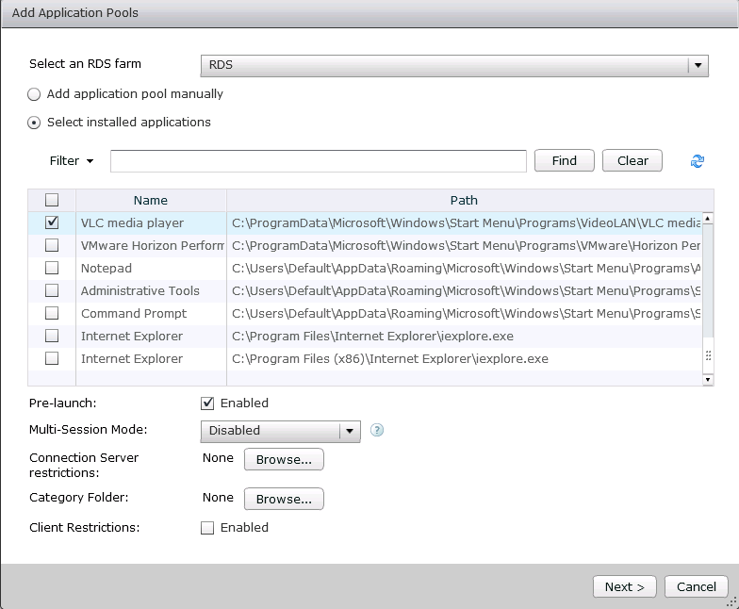Viewport: 739px width, 609px height.
Task: Click into the filter text field
Action: [x=318, y=161]
